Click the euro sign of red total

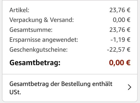pyautogui.click(x=128, y=63)
